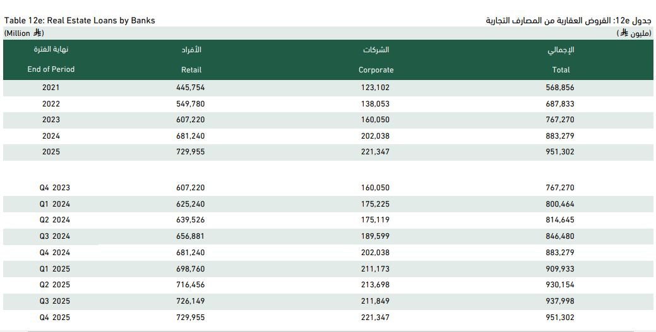Viewport: 656px width, 332px height.
Task: Select the Q2 2024 retail value 639,526
Action: (191, 220)
